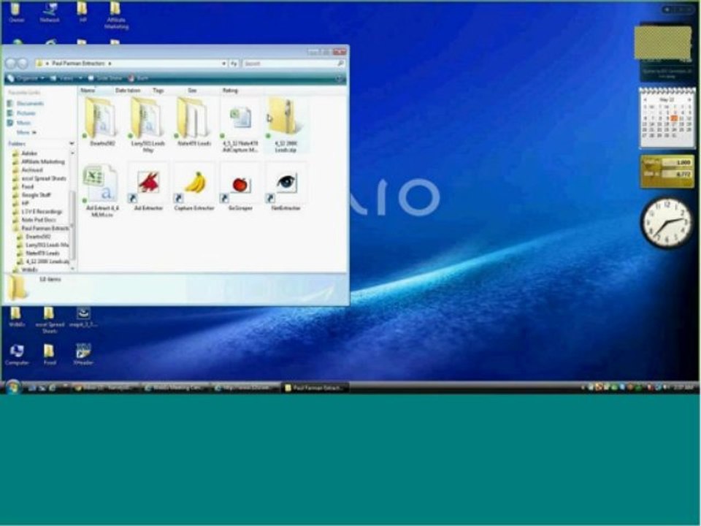The width and height of the screenshot is (701, 526).
Task: Click the Burn toolbar button
Action: pos(138,78)
